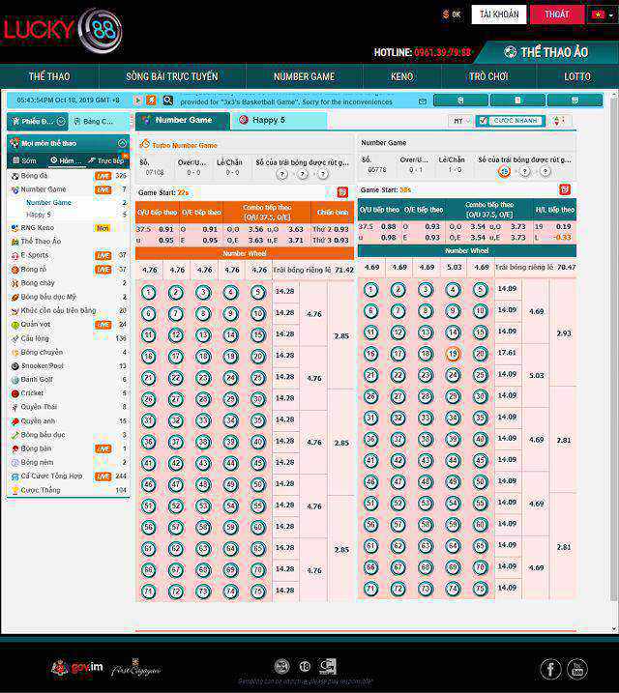Viewport: 619px width, 693px height.
Task: Click the Snooker/Pool ball icon
Action: (x=15, y=366)
